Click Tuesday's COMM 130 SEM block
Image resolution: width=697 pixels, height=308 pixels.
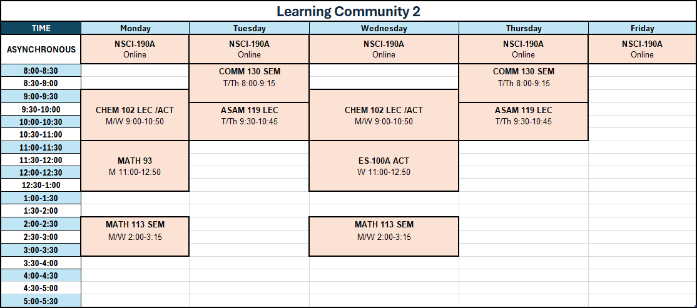pos(250,83)
